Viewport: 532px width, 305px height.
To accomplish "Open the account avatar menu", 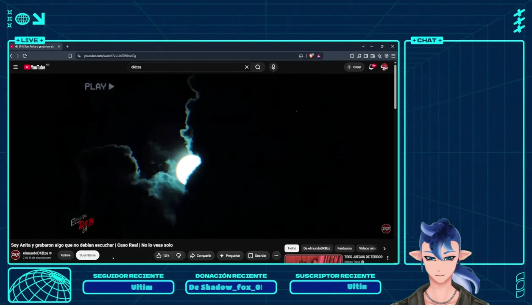I will pyautogui.click(x=384, y=67).
